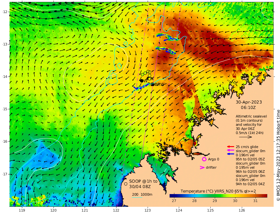Click the Temperature (°C) VIIRS_N20 title

tap(218, 191)
